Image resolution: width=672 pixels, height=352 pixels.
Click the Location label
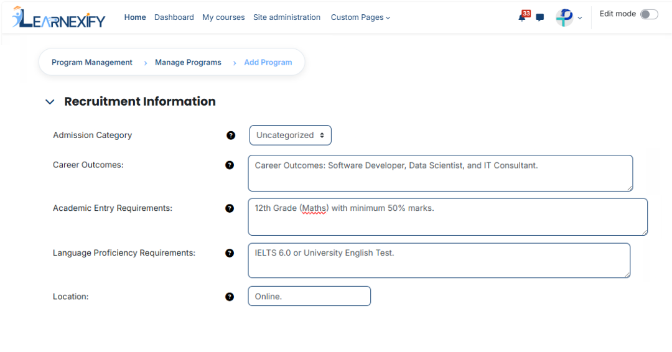71,297
